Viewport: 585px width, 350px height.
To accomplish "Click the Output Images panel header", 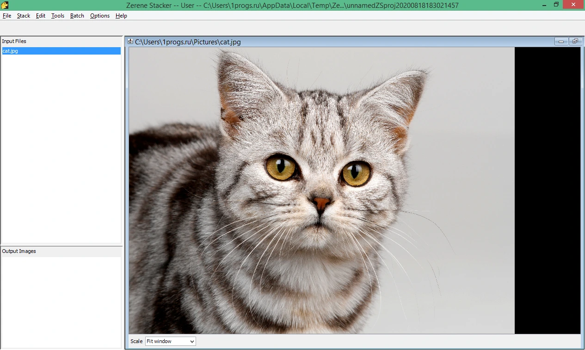I will click(x=61, y=251).
